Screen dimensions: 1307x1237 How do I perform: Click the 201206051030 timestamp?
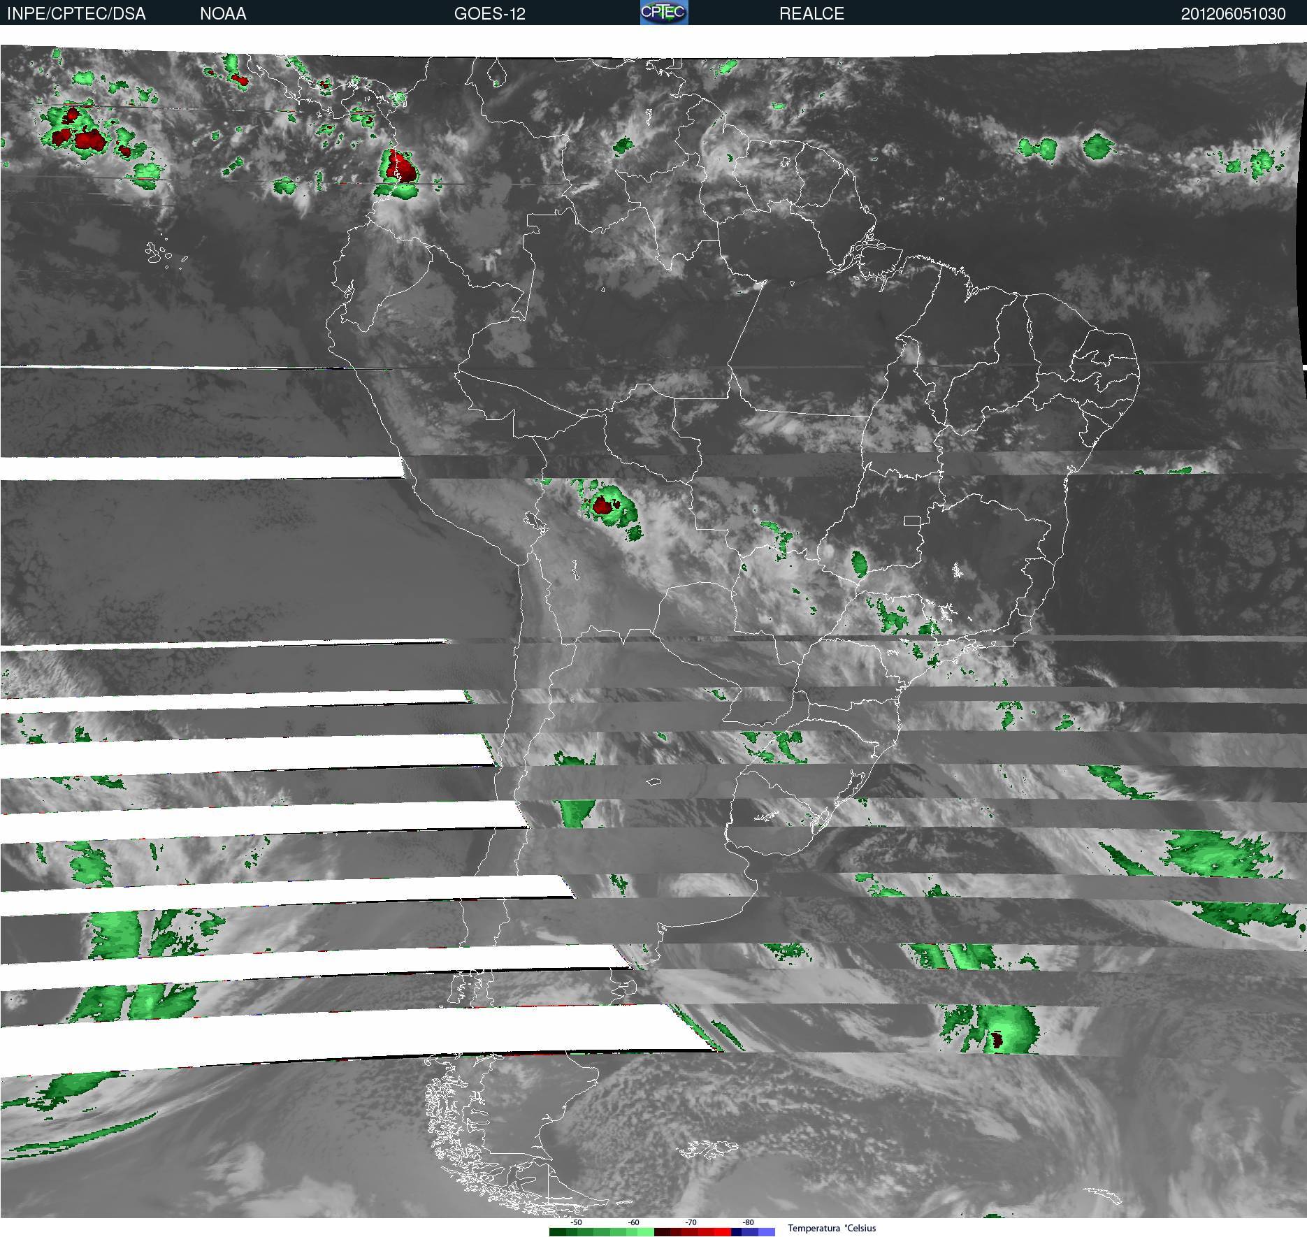tap(1233, 14)
